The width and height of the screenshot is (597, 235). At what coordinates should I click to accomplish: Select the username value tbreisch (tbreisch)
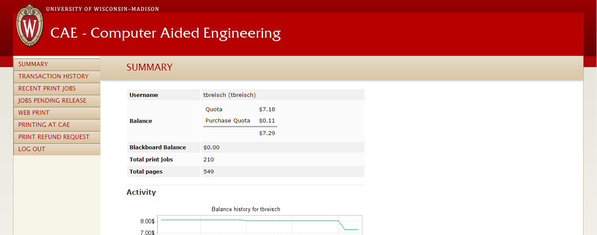click(229, 95)
